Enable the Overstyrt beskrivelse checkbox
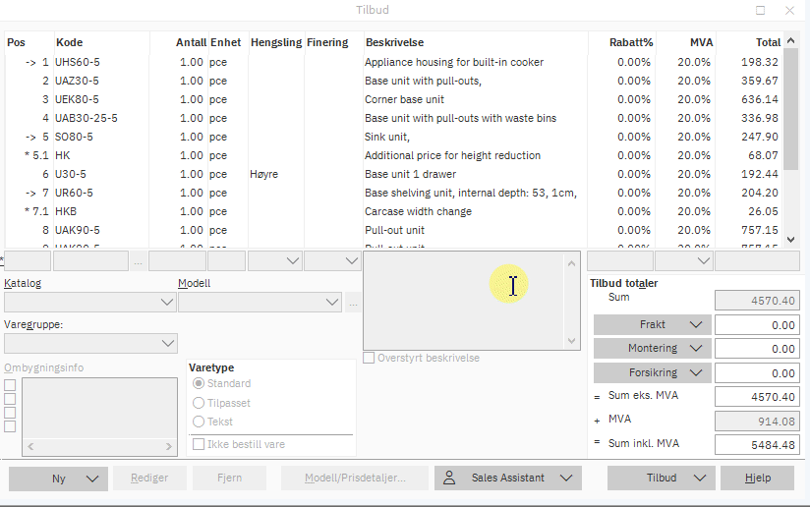The width and height of the screenshot is (810, 507). pos(370,358)
